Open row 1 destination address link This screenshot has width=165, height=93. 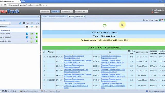(111, 57)
